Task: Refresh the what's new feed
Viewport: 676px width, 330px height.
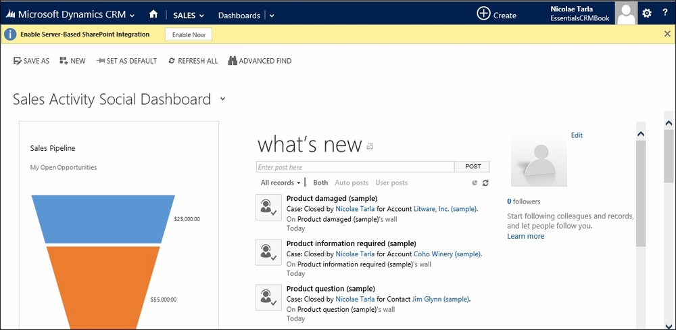Action: click(485, 183)
